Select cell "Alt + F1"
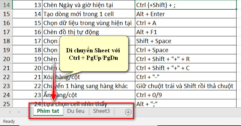 click(186, 32)
